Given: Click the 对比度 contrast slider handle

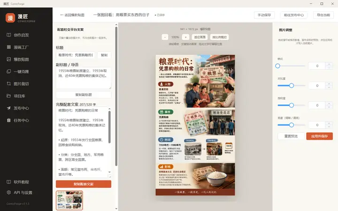Looking at the screenshot, I should pos(292,85).
